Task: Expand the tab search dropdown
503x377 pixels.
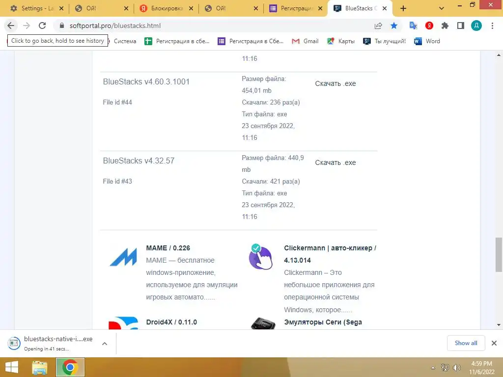Action: point(442,9)
